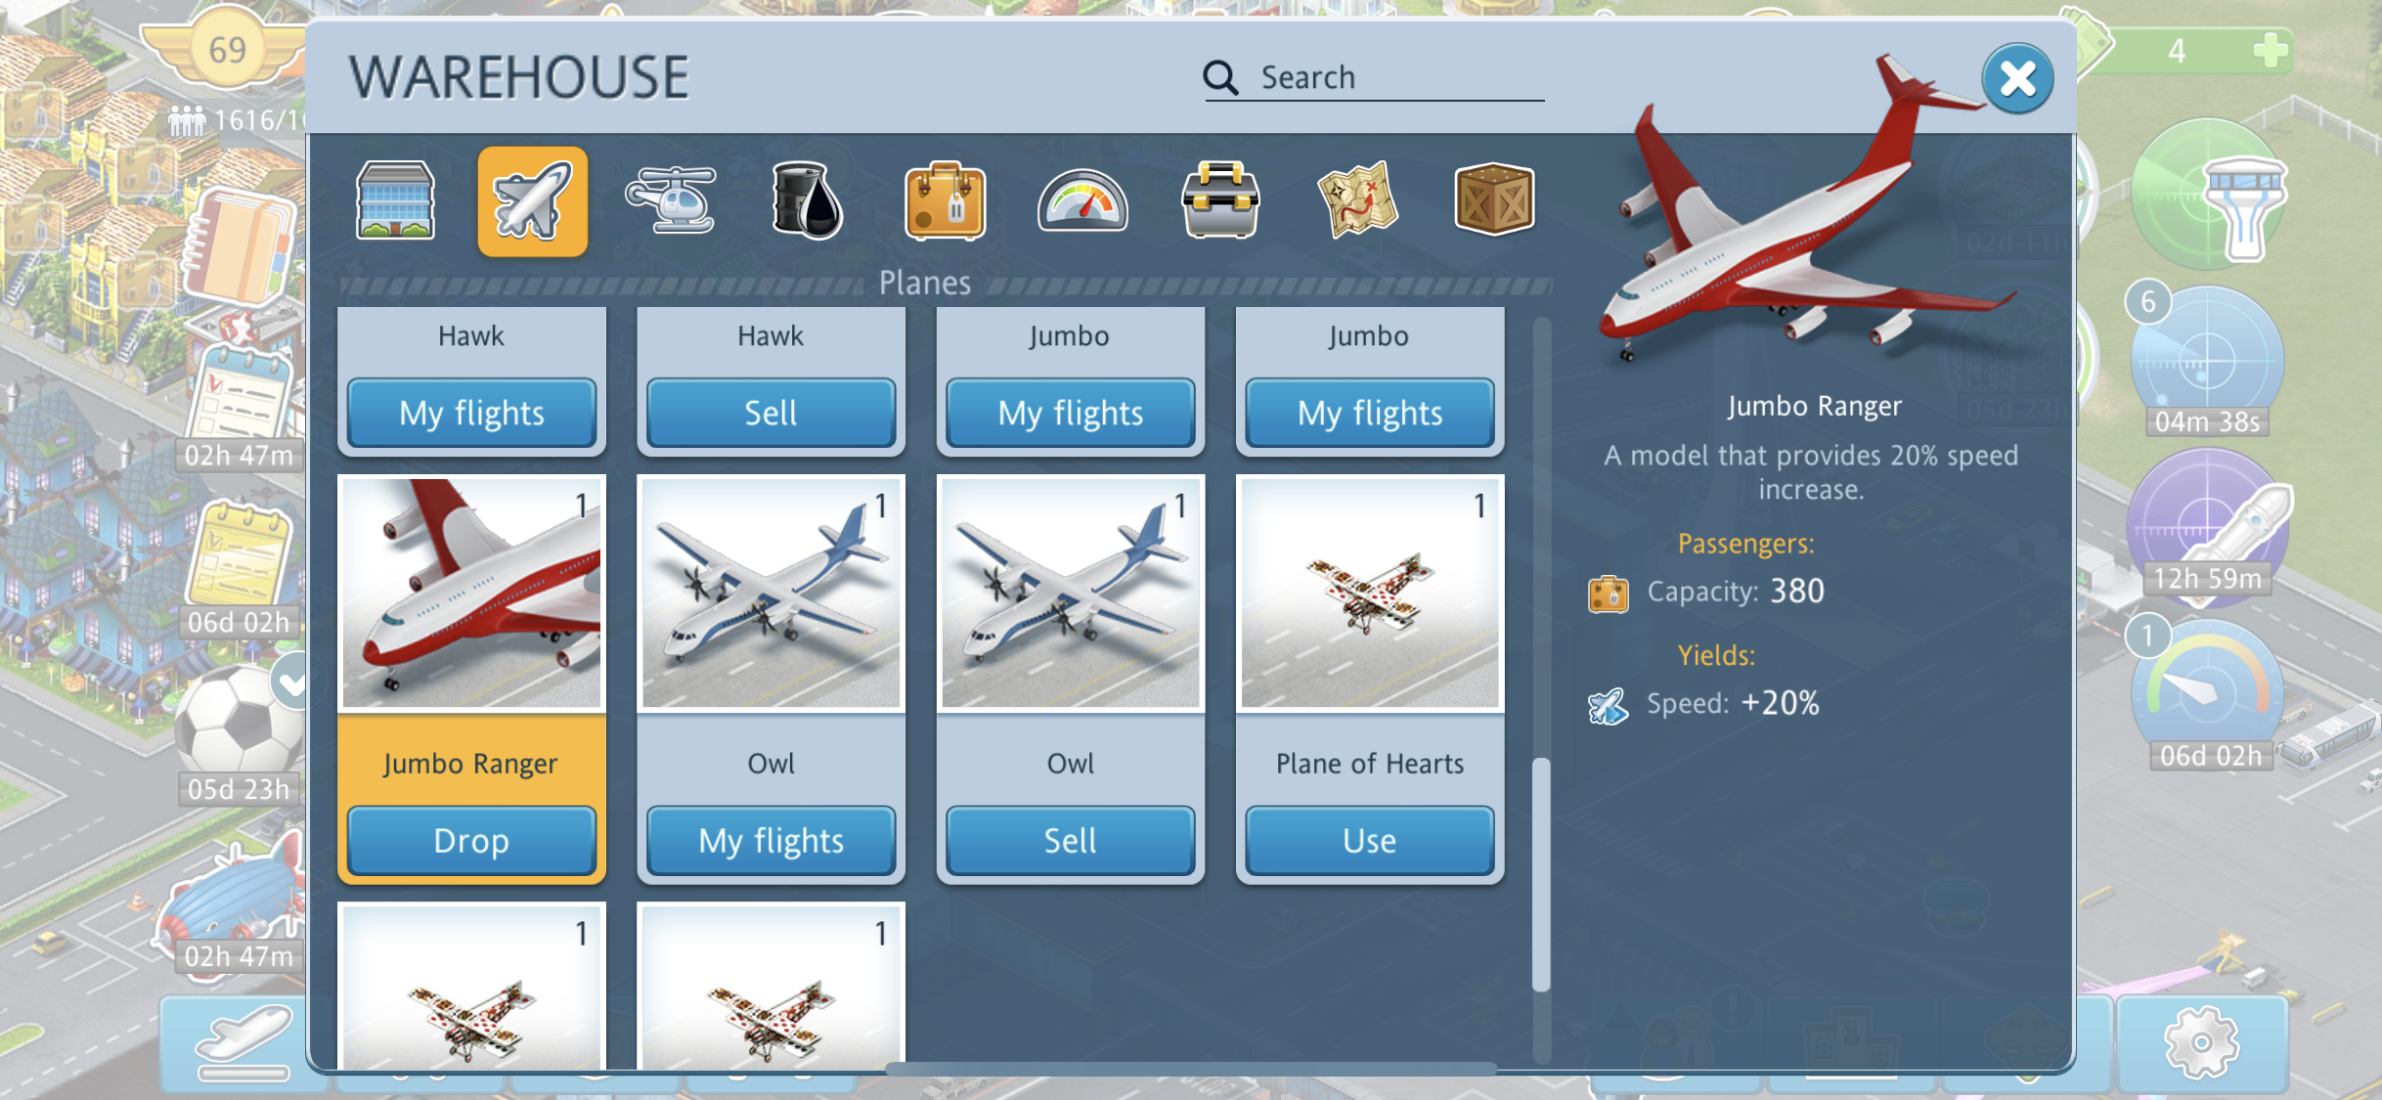Click the warehouse list scrollbar

1541,874
